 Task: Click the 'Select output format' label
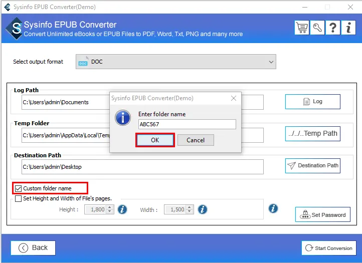click(38, 62)
